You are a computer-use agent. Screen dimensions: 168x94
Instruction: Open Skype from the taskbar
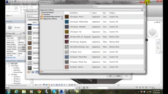click(x=54, y=92)
